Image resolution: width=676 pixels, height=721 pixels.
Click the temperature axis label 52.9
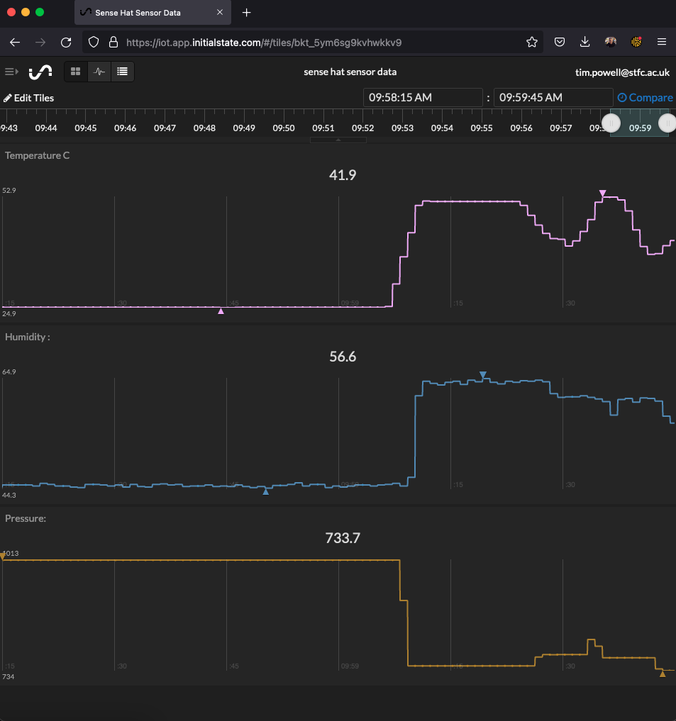9,191
